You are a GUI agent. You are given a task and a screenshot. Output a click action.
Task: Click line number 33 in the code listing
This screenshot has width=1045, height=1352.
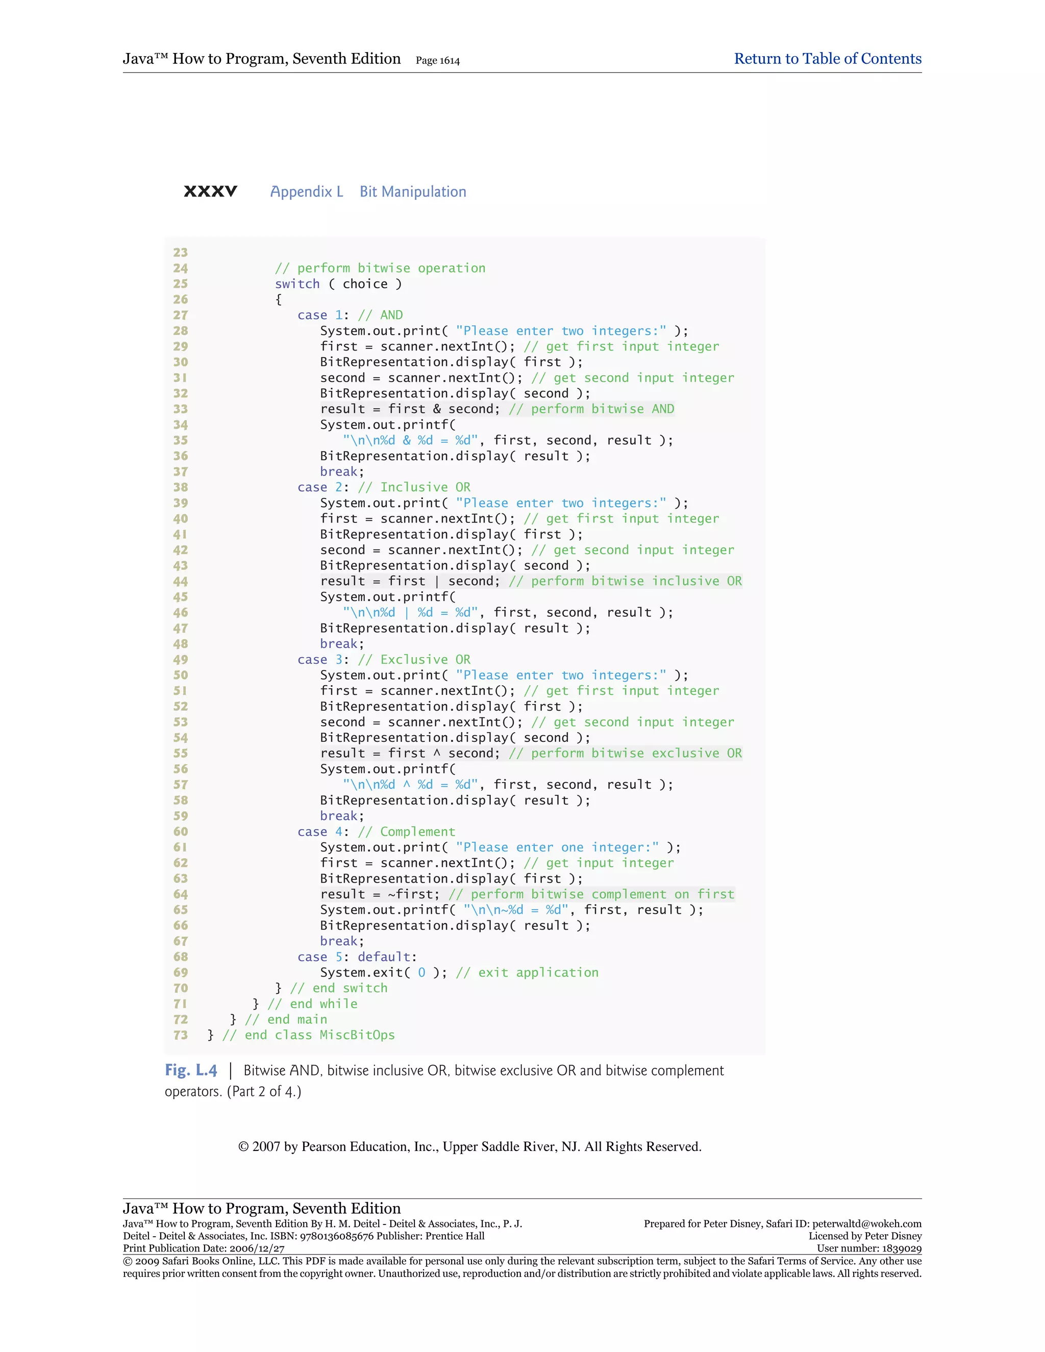[180, 409]
